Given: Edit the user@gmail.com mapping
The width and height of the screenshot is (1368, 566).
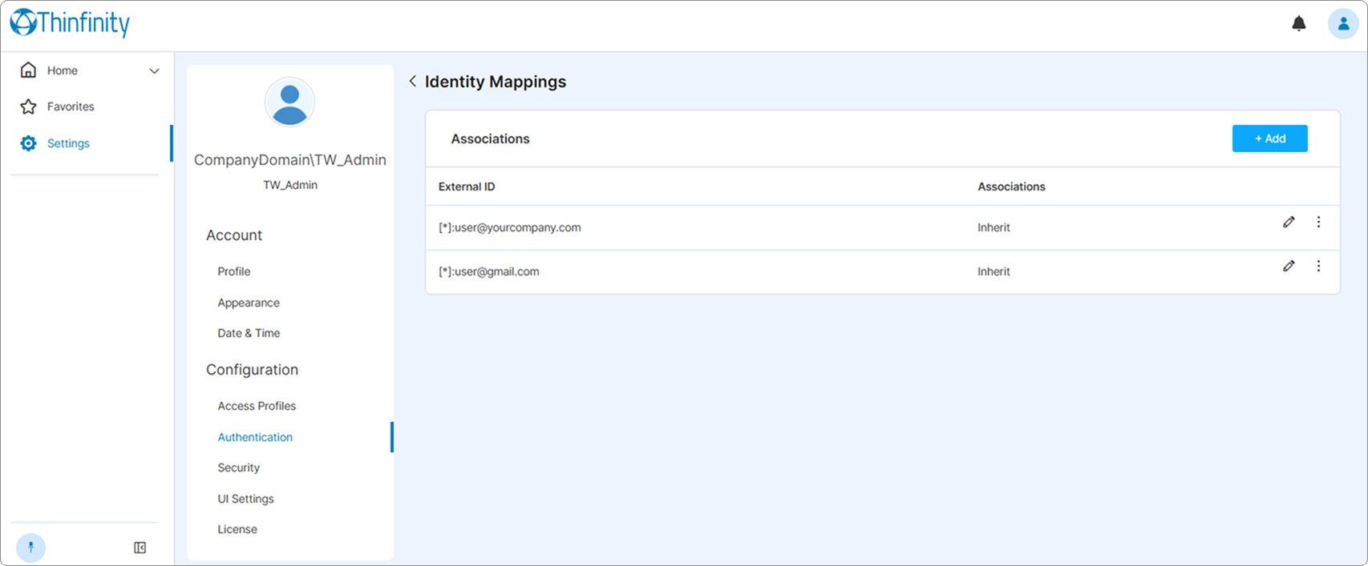Looking at the screenshot, I should coord(1289,266).
